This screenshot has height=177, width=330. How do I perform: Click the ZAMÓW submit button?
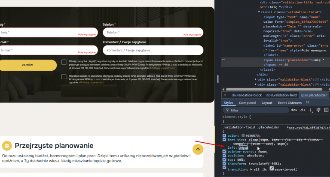[x=27, y=65]
